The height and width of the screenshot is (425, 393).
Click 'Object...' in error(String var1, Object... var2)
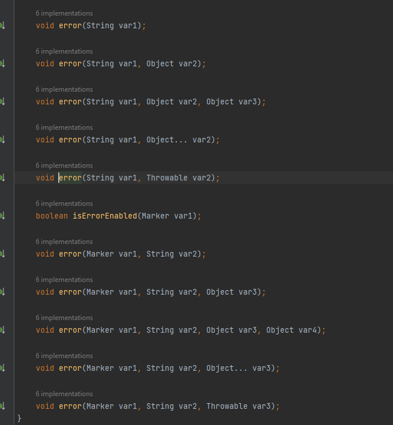(x=167, y=140)
